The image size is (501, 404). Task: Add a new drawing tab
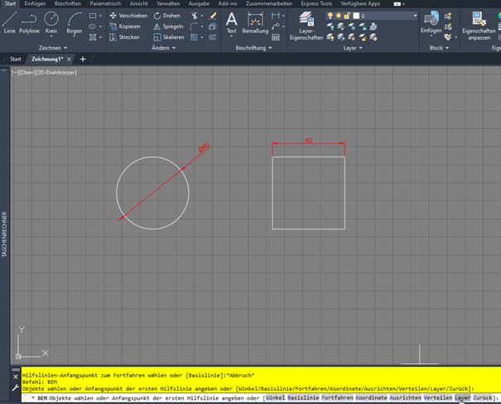[x=83, y=59]
